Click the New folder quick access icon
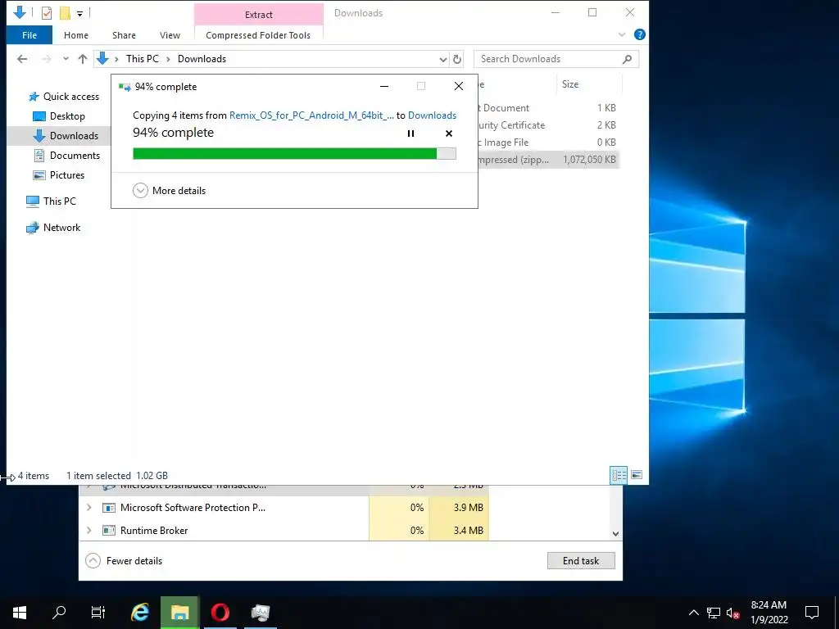 tap(65, 13)
